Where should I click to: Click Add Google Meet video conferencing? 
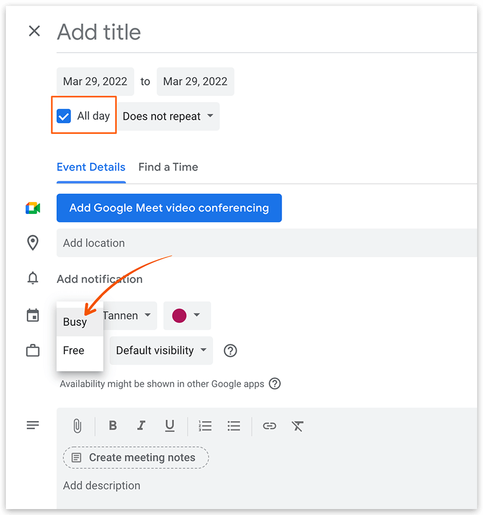point(169,207)
